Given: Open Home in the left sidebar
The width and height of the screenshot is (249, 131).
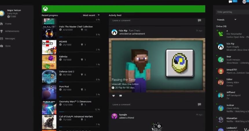Looking at the screenshot, I should (x=8, y=24).
